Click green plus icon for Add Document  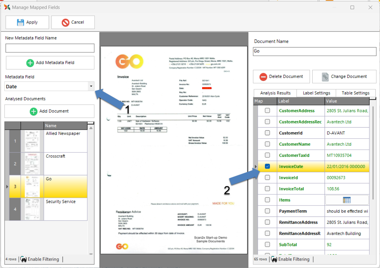33,111
